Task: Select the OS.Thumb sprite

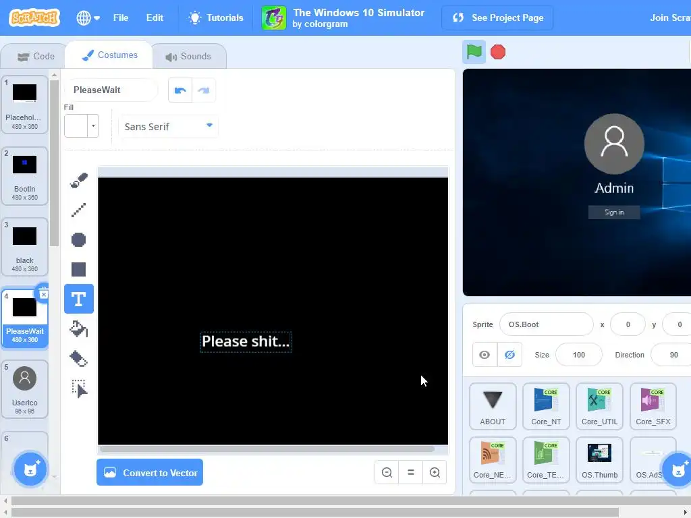Action: click(x=599, y=460)
